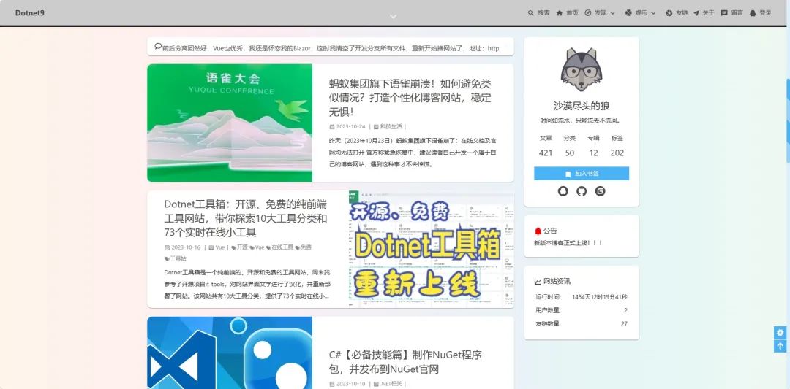Open the floating gear settings button
Image resolution: width=790 pixels, height=389 pixels.
pos(780,333)
